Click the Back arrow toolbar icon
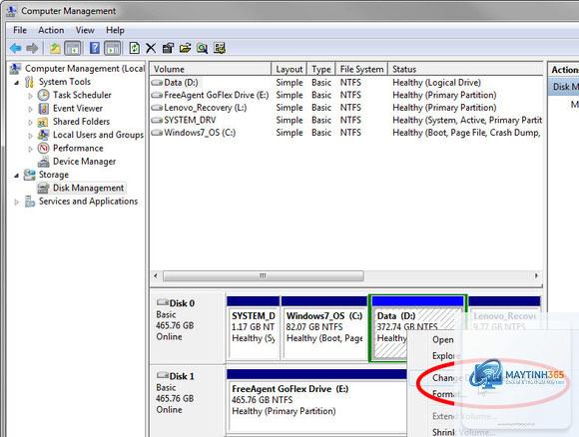Screen dimensions: 579x437 point(16,48)
